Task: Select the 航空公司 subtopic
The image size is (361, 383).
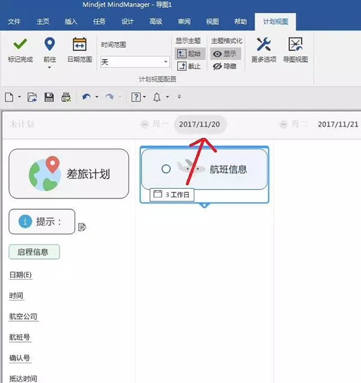Action: pyautogui.click(x=23, y=316)
